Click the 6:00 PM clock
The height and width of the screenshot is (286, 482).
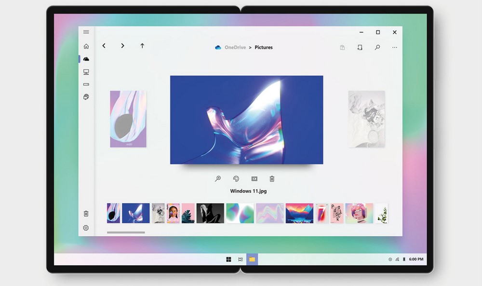[416, 259]
